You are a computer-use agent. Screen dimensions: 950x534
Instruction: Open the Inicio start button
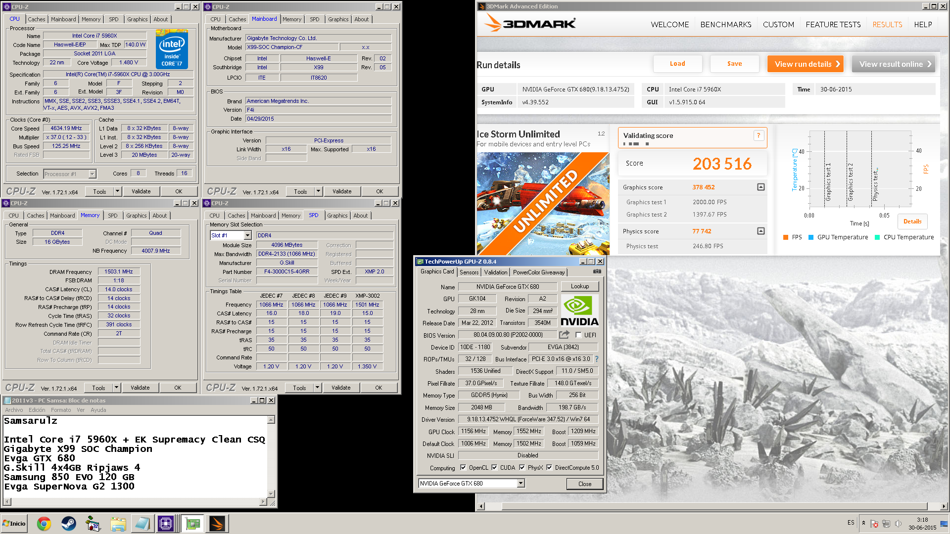(x=14, y=524)
